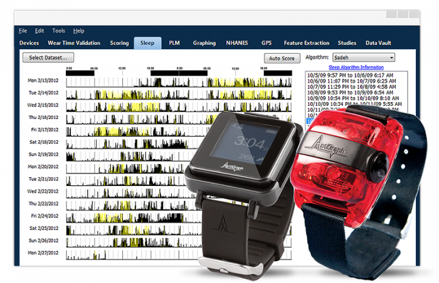The height and width of the screenshot is (283, 439).
Task: Click the Wed 2/22/2012 activity graph row
Action: [x=126, y=193]
